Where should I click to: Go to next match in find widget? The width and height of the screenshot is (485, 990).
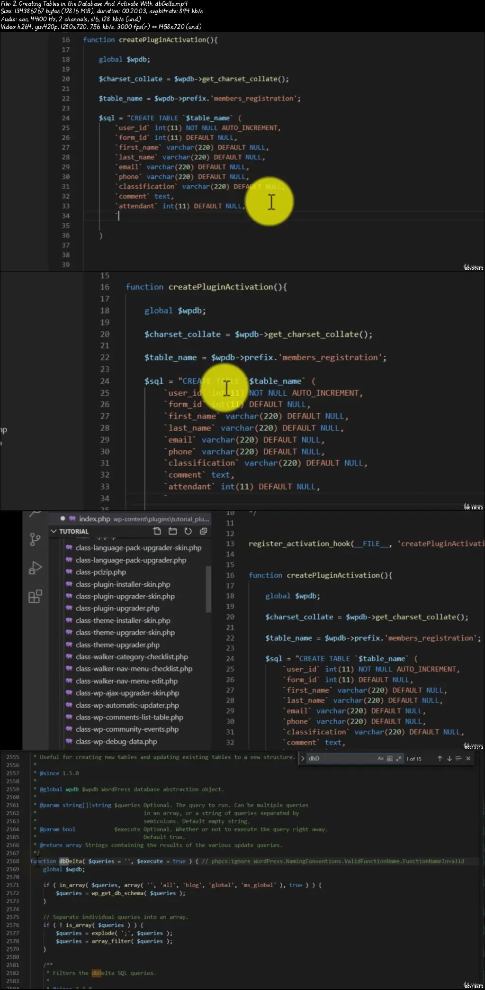(x=449, y=759)
